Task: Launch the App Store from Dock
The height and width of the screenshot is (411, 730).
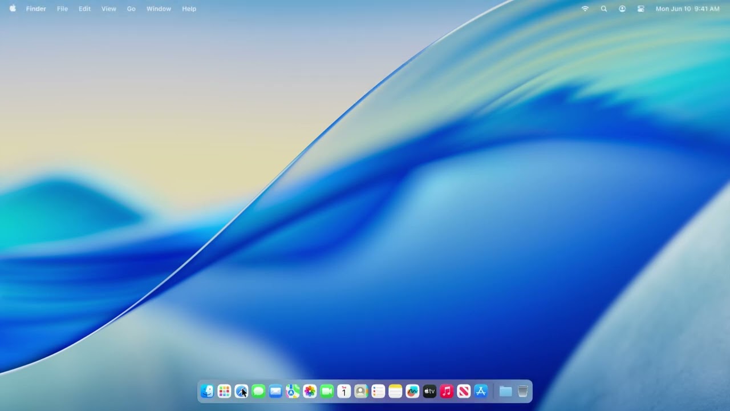Action: click(x=481, y=391)
